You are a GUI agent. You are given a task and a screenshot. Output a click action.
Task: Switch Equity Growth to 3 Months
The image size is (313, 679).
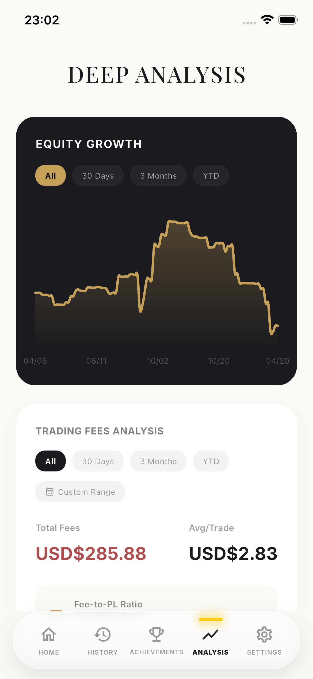click(x=158, y=176)
